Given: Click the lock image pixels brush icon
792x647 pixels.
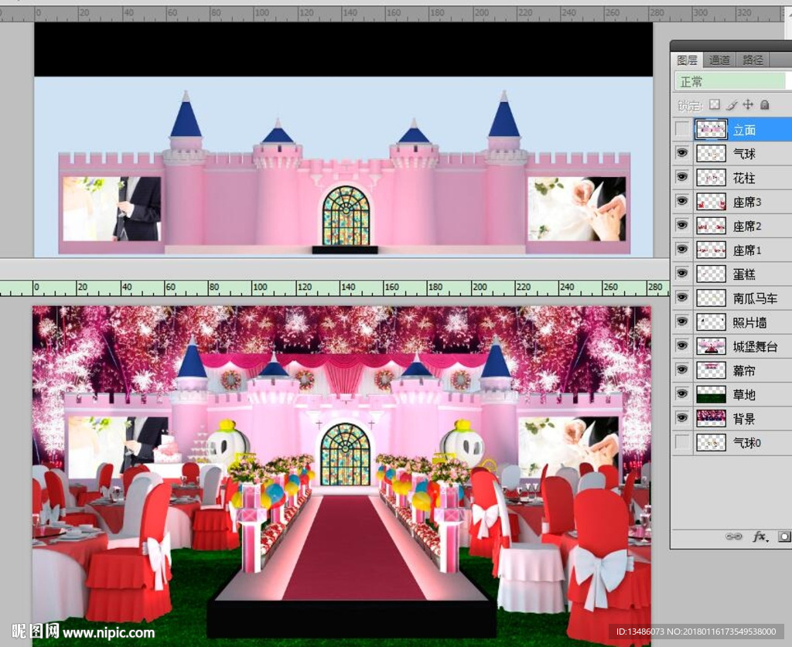Looking at the screenshot, I should [x=732, y=105].
